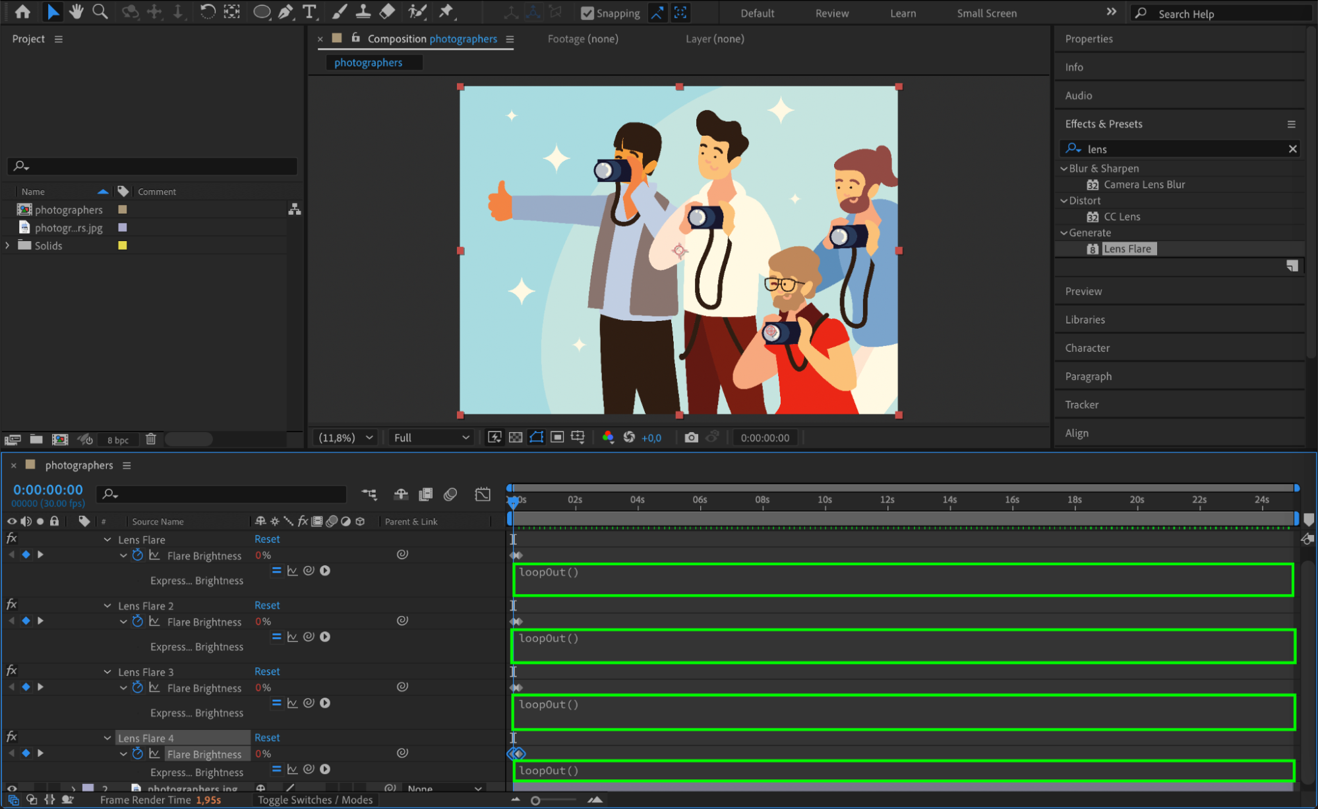This screenshot has width=1318, height=809.
Task: Open the Full resolution dropdown
Action: click(x=432, y=437)
